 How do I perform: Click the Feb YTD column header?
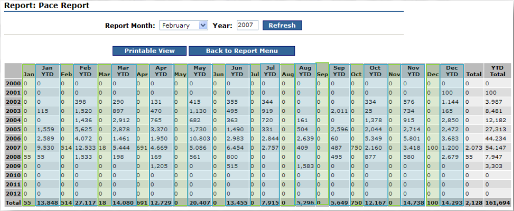point(86,71)
